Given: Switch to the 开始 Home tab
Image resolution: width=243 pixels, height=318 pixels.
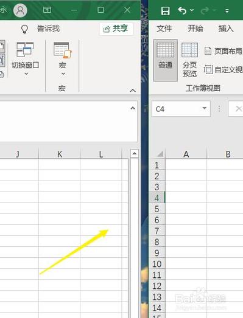Looking at the screenshot, I should point(195,29).
